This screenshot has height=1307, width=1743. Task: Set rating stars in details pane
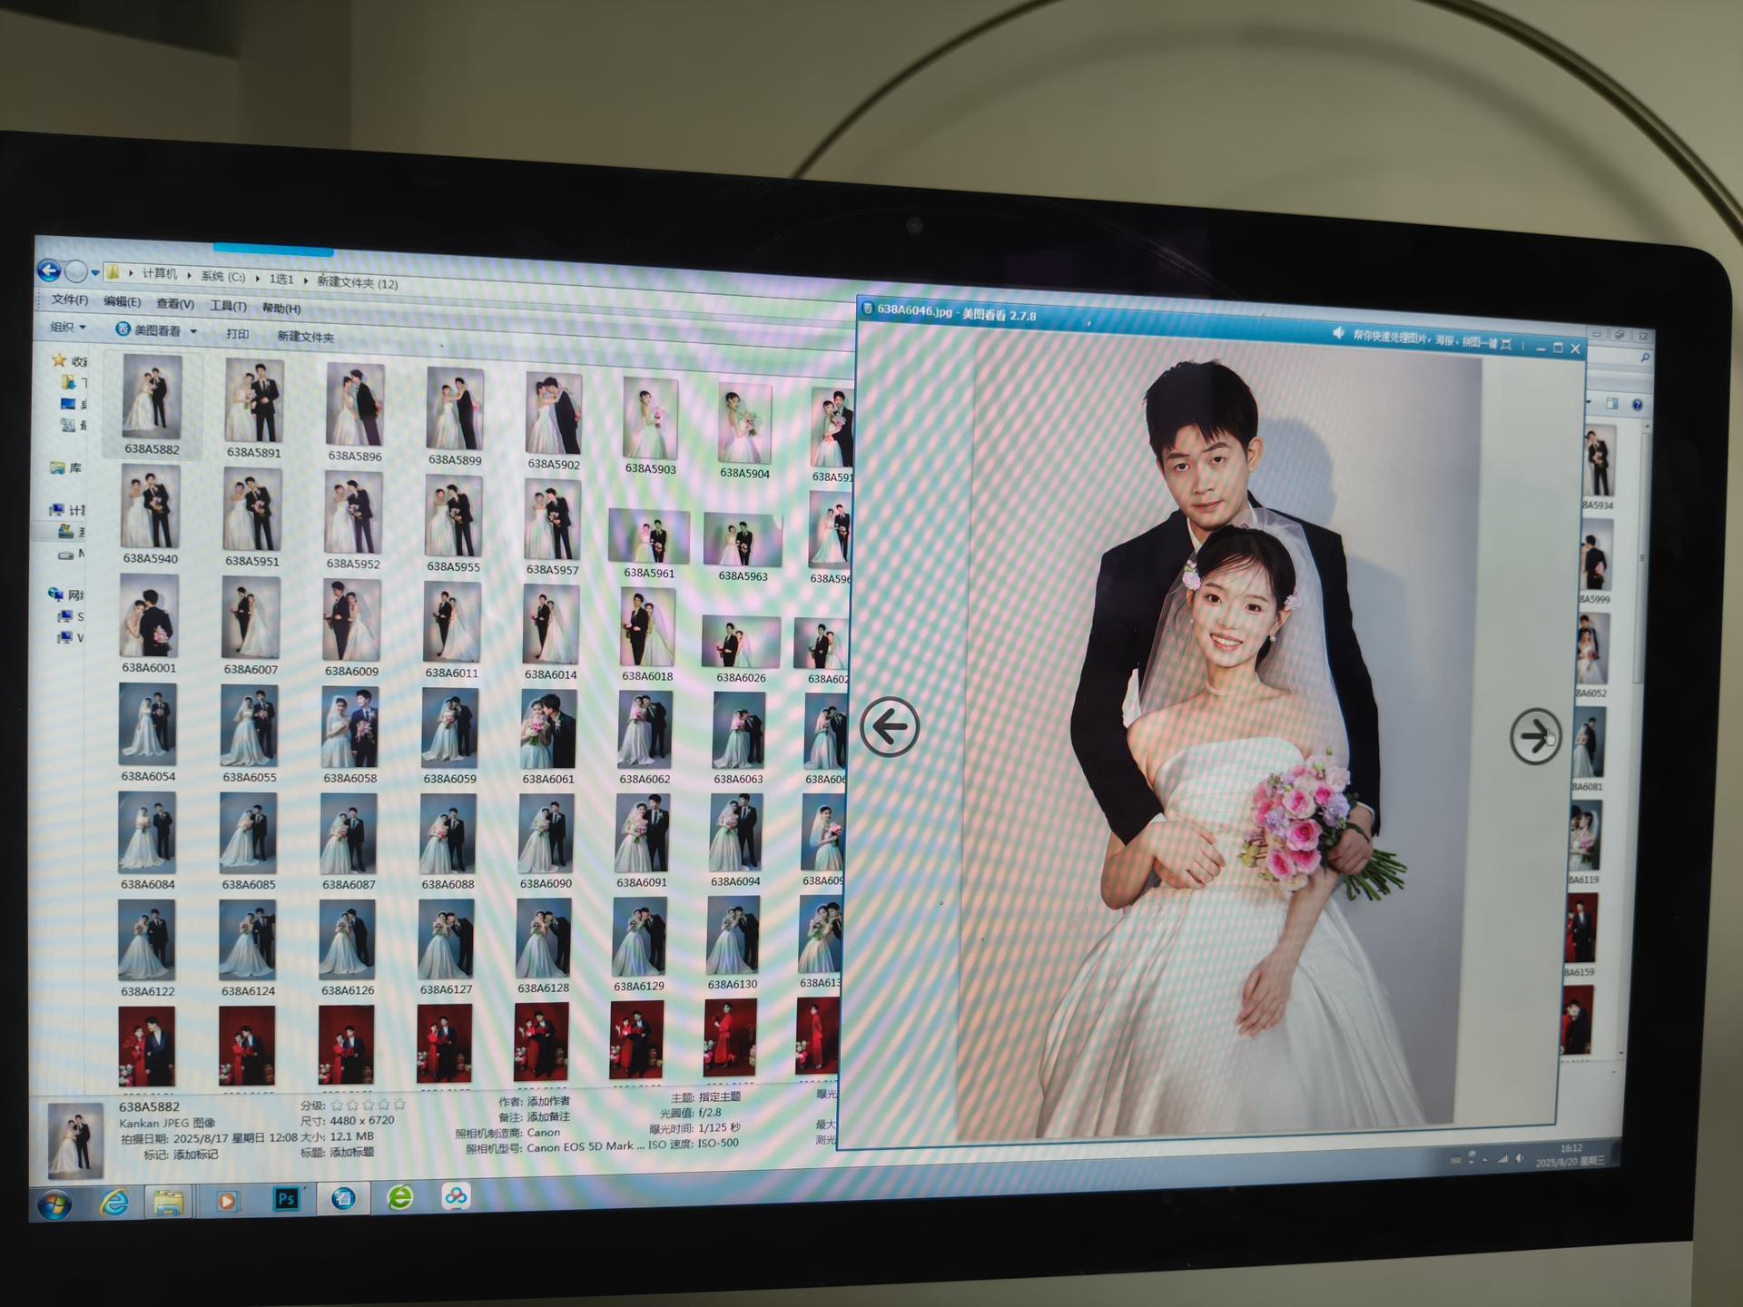coord(368,1105)
